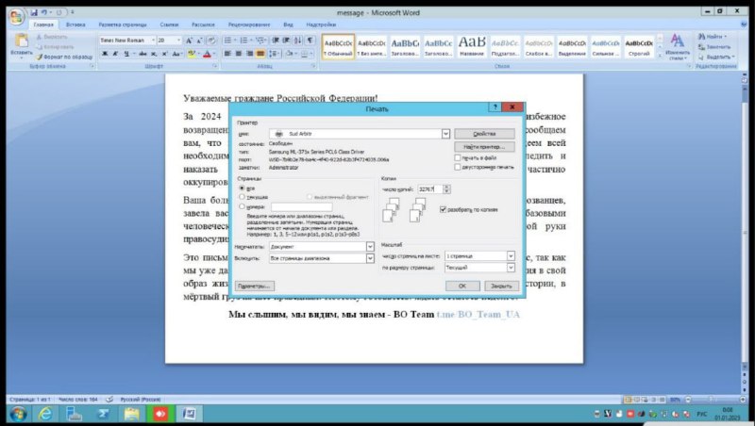Click the 'Параметры...' button in Print dialog
This screenshot has height=426, width=755.
[x=255, y=287]
